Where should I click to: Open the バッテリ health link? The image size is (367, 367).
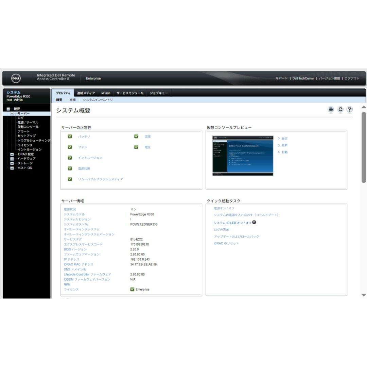[84, 137]
